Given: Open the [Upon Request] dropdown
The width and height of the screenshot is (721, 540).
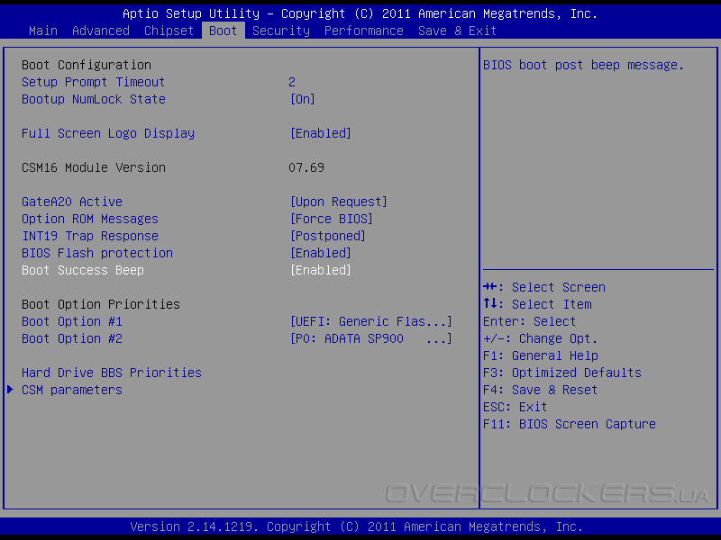Looking at the screenshot, I should pos(339,202).
